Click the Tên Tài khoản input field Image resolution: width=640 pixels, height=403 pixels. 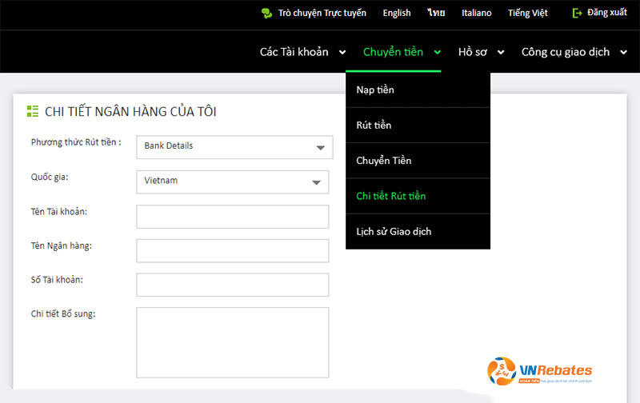(233, 217)
